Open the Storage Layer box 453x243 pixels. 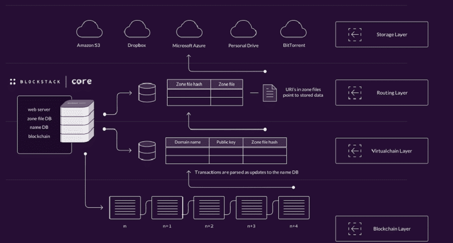coord(382,34)
